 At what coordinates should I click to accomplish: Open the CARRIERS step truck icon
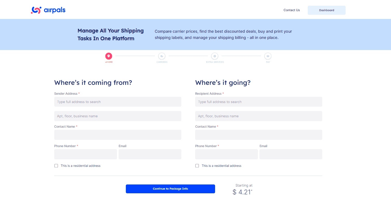[162, 56]
